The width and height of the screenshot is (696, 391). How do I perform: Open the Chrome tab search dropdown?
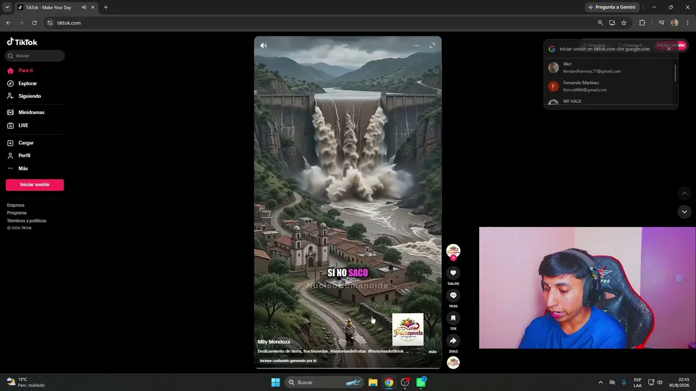(x=7, y=7)
